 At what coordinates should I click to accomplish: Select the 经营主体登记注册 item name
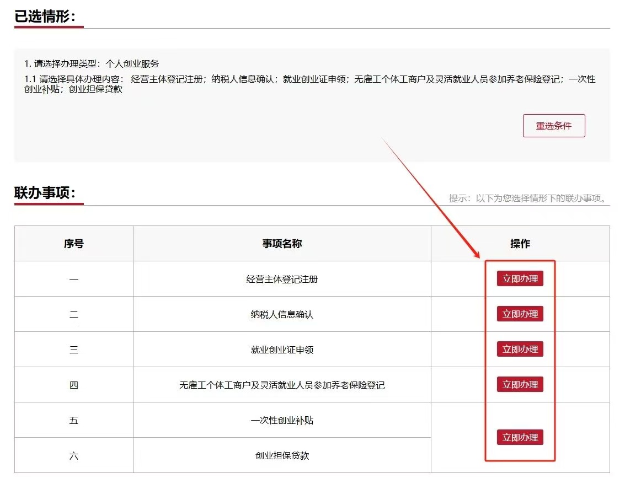282,280
